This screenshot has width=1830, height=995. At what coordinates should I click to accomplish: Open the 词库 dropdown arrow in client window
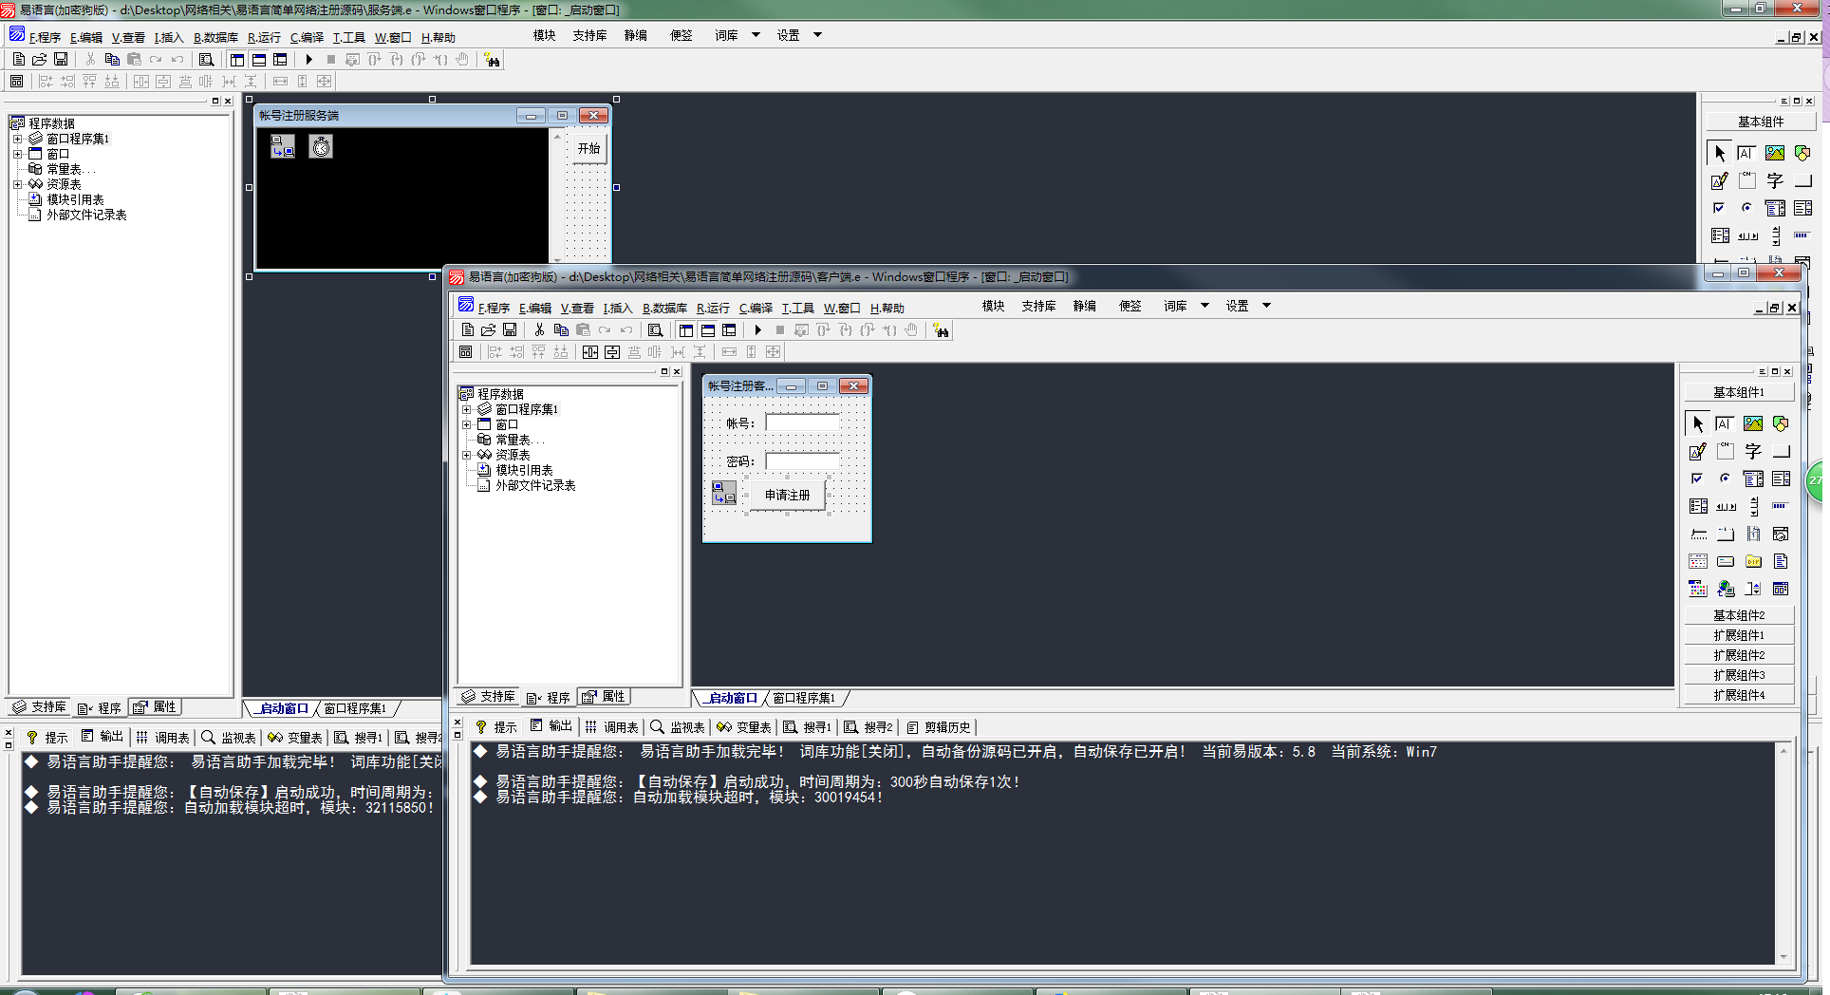(x=1204, y=306)
